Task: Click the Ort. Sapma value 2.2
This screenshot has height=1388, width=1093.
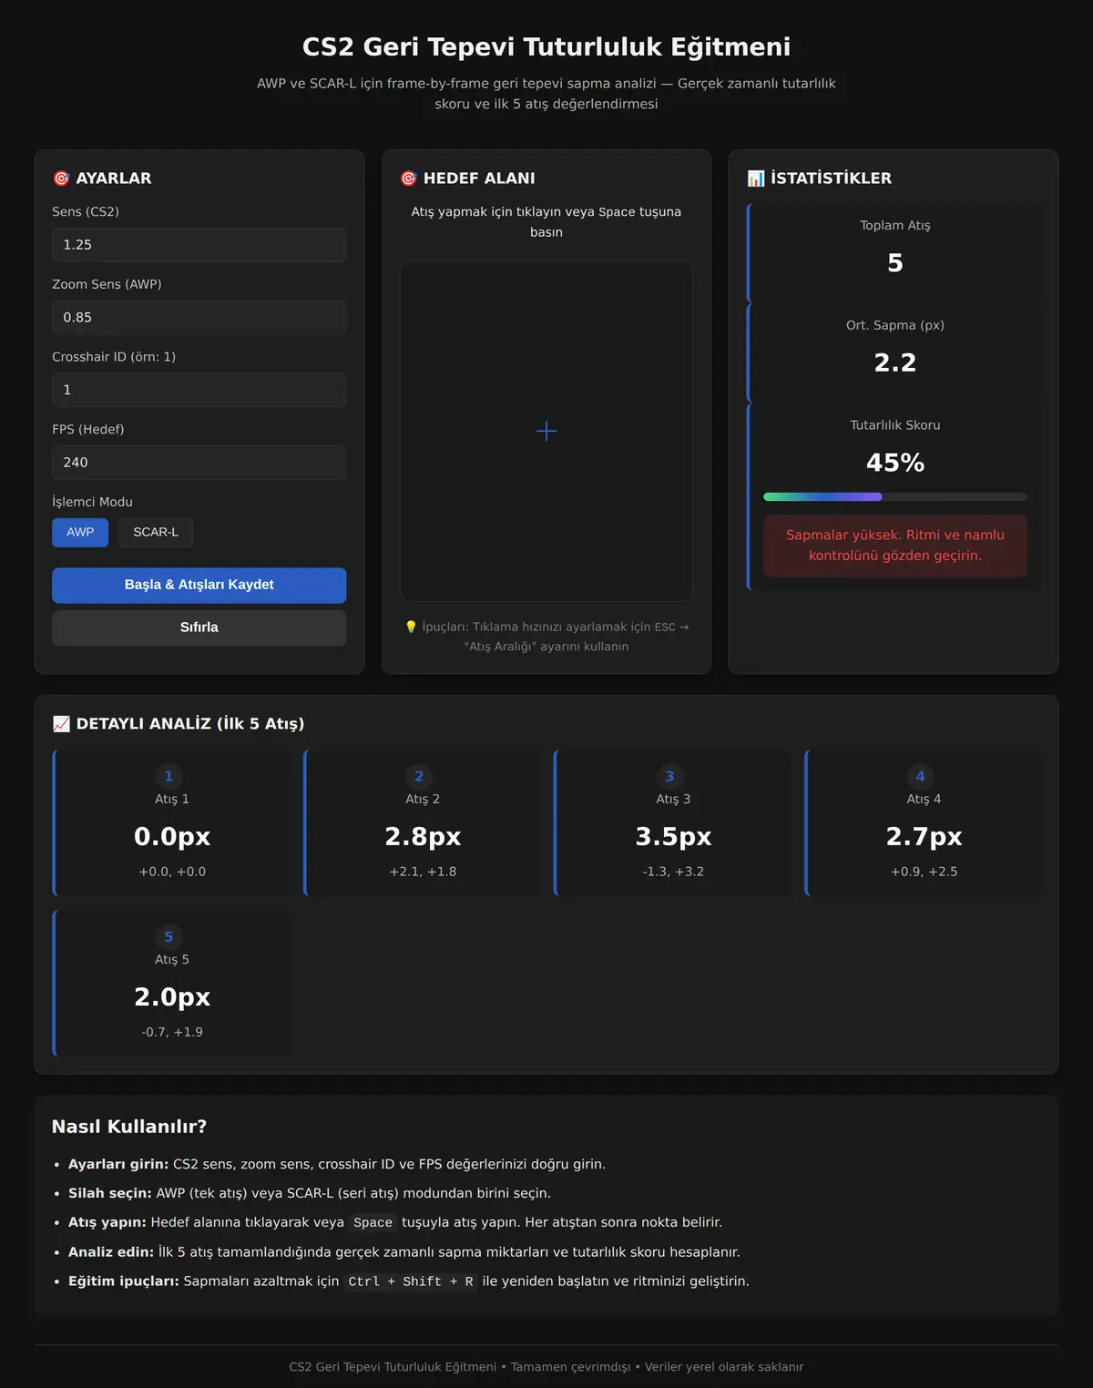Action: click(x=895, y=363)
